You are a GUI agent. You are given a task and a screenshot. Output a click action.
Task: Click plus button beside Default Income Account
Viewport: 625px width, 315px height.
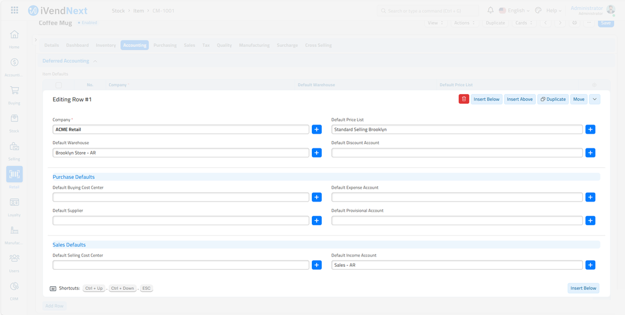[x=590, y=265]
